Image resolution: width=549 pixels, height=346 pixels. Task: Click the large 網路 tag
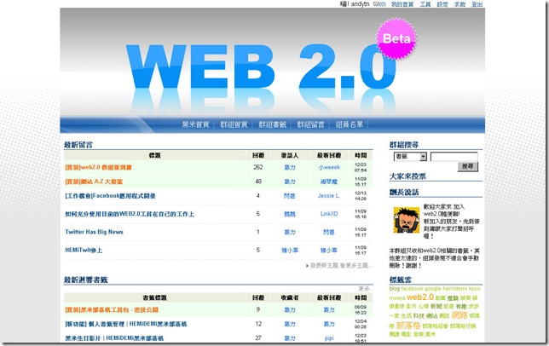pos(459,315)
